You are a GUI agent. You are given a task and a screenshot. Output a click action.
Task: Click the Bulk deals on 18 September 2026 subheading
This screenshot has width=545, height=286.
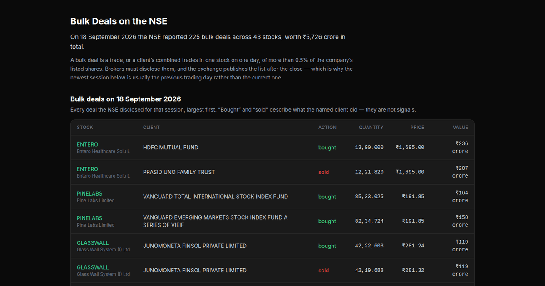click(x=126, y=99)
